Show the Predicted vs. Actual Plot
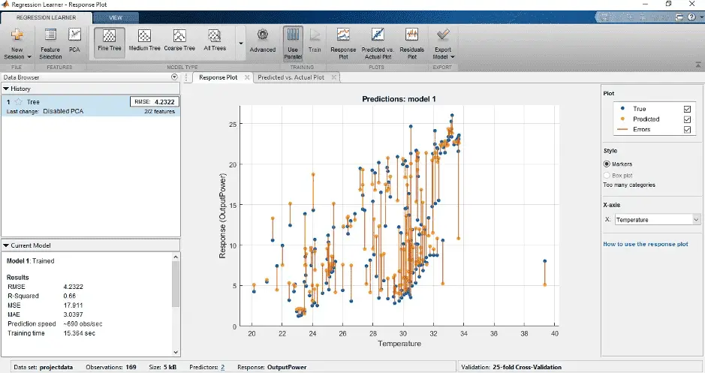Screen dimensions: 705x373 tap(378, 44)
